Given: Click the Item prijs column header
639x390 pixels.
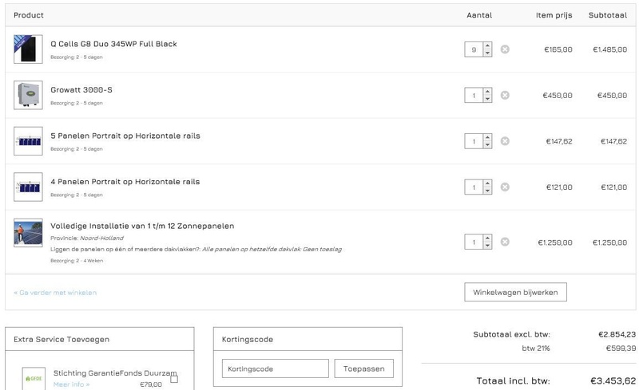Looking at the screenshot, I should (x=554, y=15).
